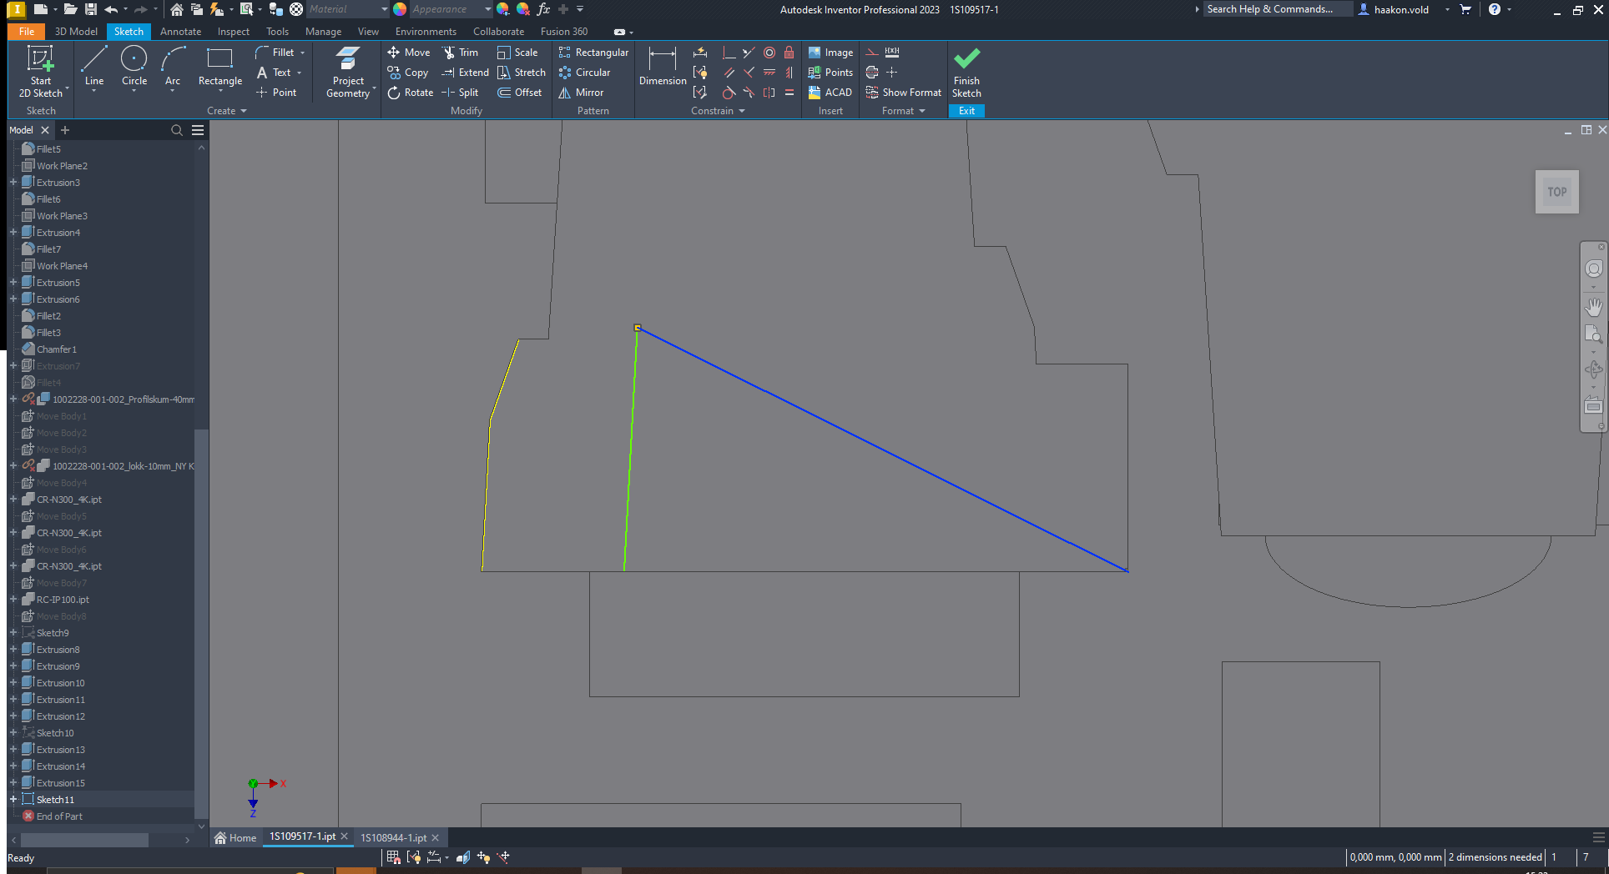The height and width of the screenshot is (874, 1609).
Task: Toggle a snap option in the status bar
Action: tap(393, 856)
